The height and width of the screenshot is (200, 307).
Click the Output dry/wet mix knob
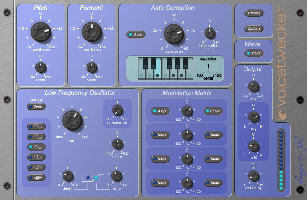click(x=254, y=86)
